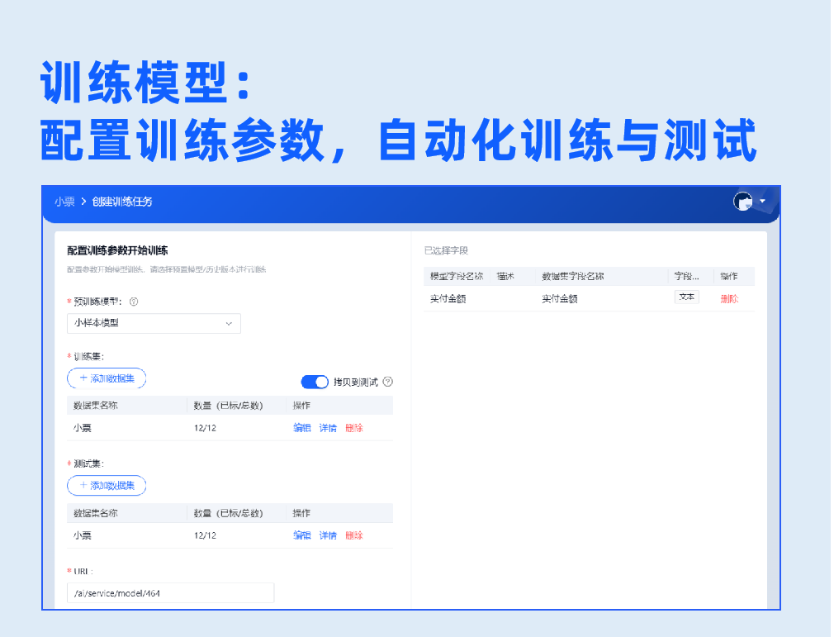The height and width of the screenshot is (637, 834).
Task: Click the 描述 column header
Action: (x=505, y=276)
